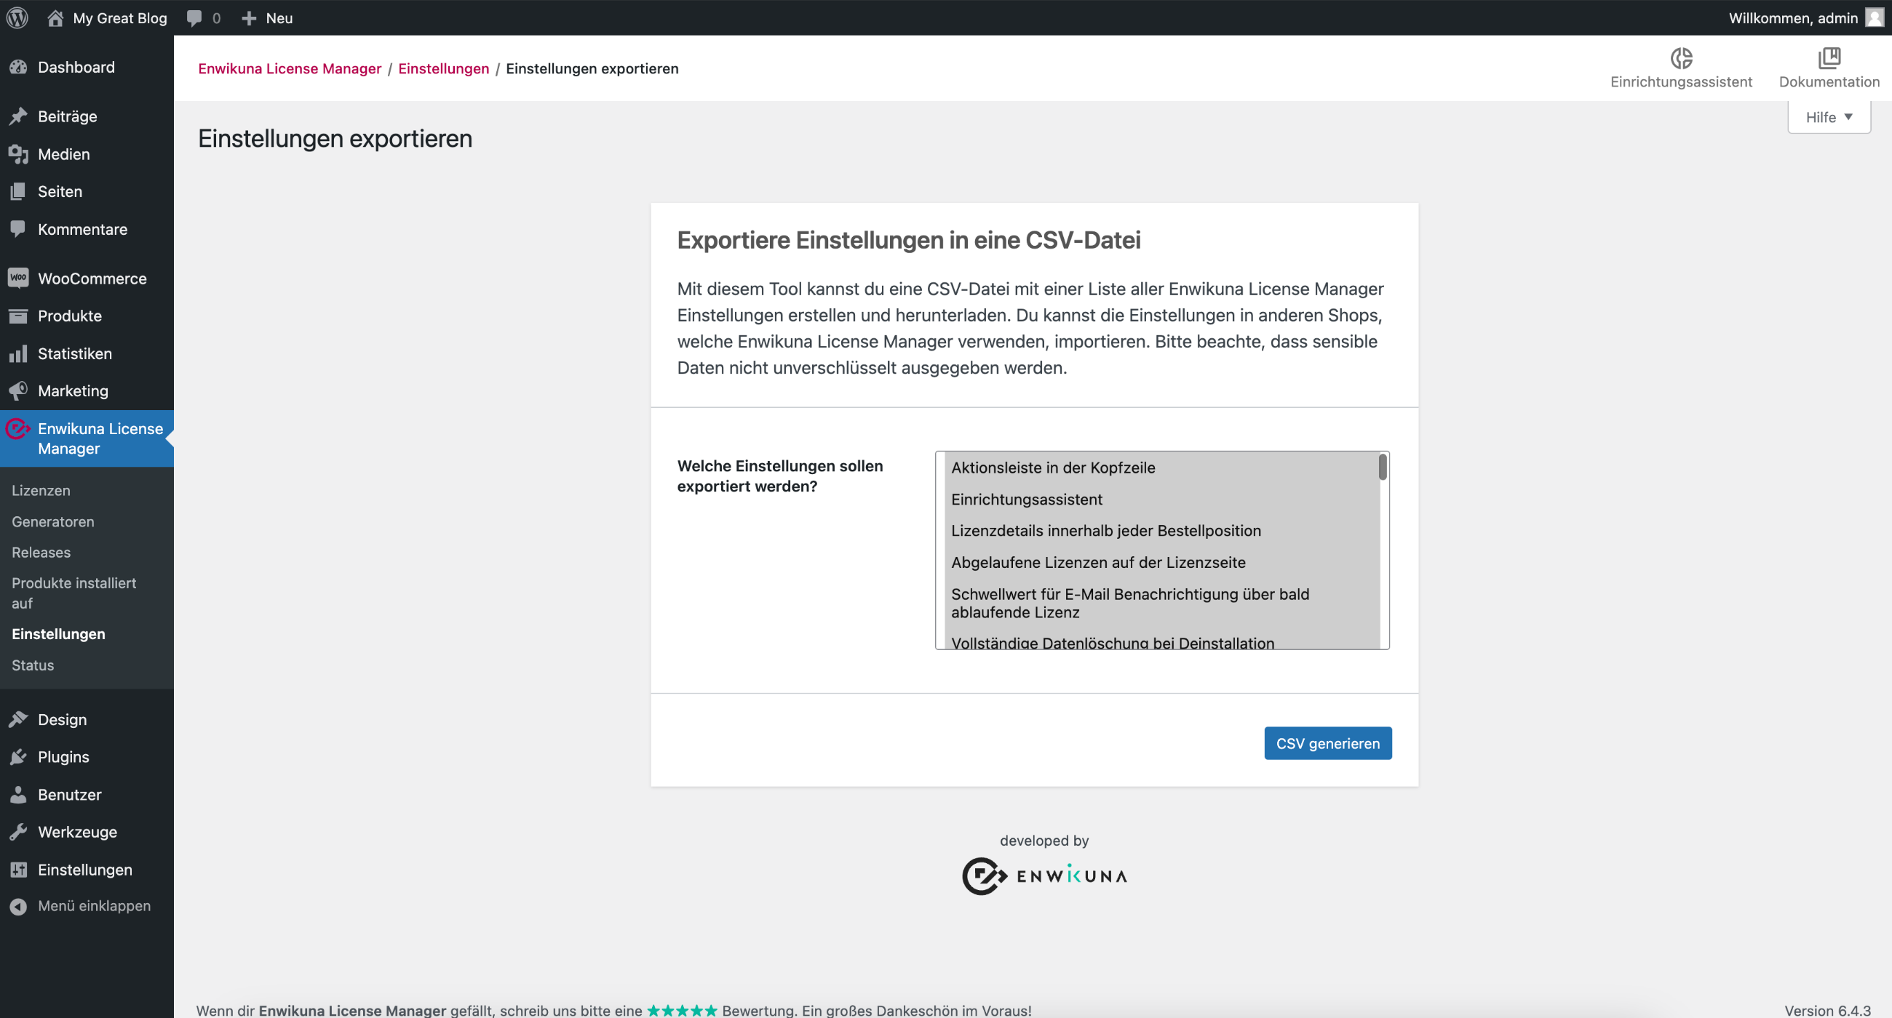The image size is (1892, 1018).
Task: Click the Seiten pages icon
Action: tap(18, 191)
